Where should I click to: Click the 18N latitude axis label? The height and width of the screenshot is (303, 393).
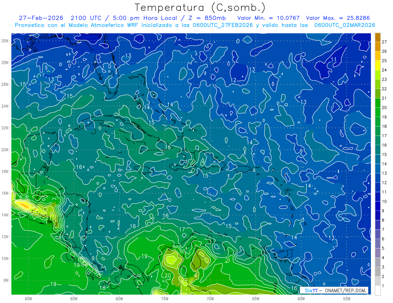coord(5,171)
